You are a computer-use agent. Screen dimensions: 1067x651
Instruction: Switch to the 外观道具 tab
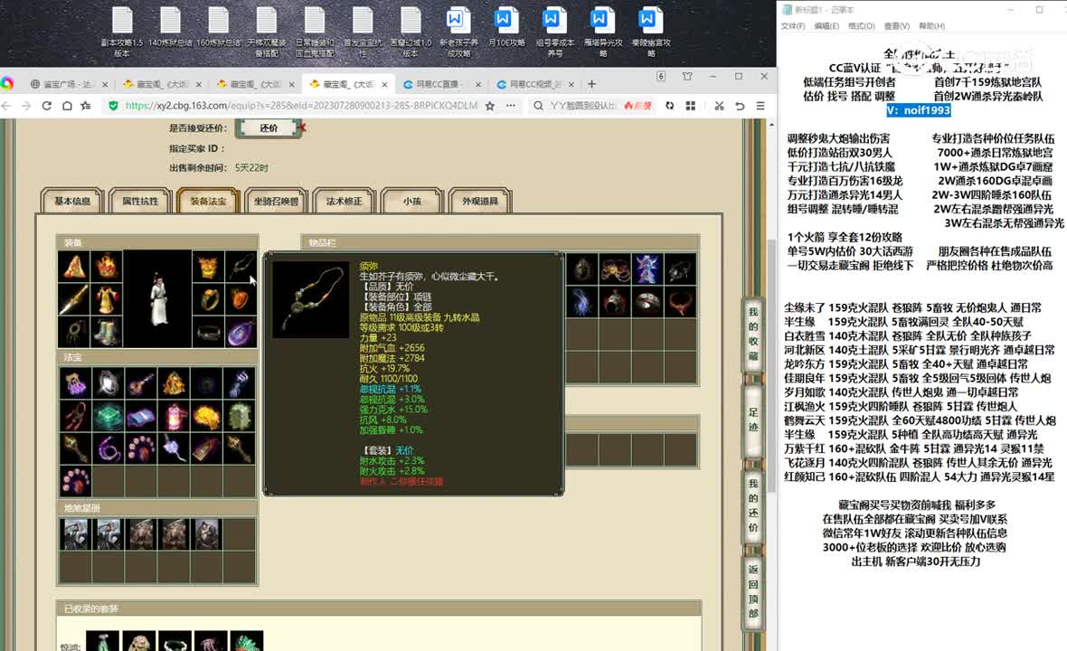pos(480,201)
